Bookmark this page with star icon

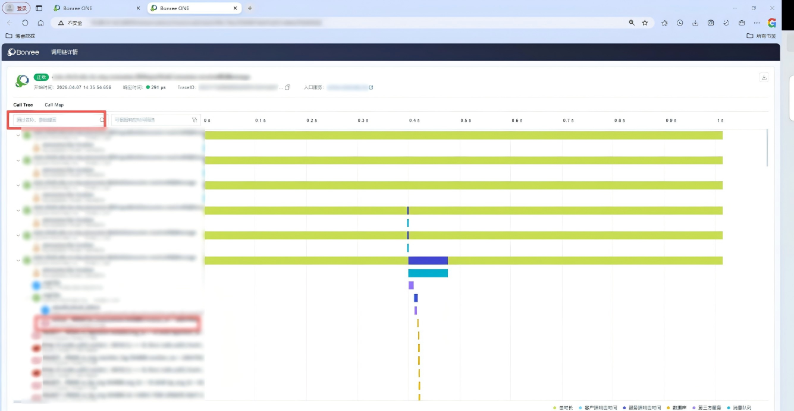pos(645,23)
